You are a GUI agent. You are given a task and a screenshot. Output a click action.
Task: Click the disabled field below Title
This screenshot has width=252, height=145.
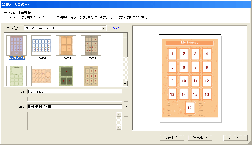(x=75, y=99)
